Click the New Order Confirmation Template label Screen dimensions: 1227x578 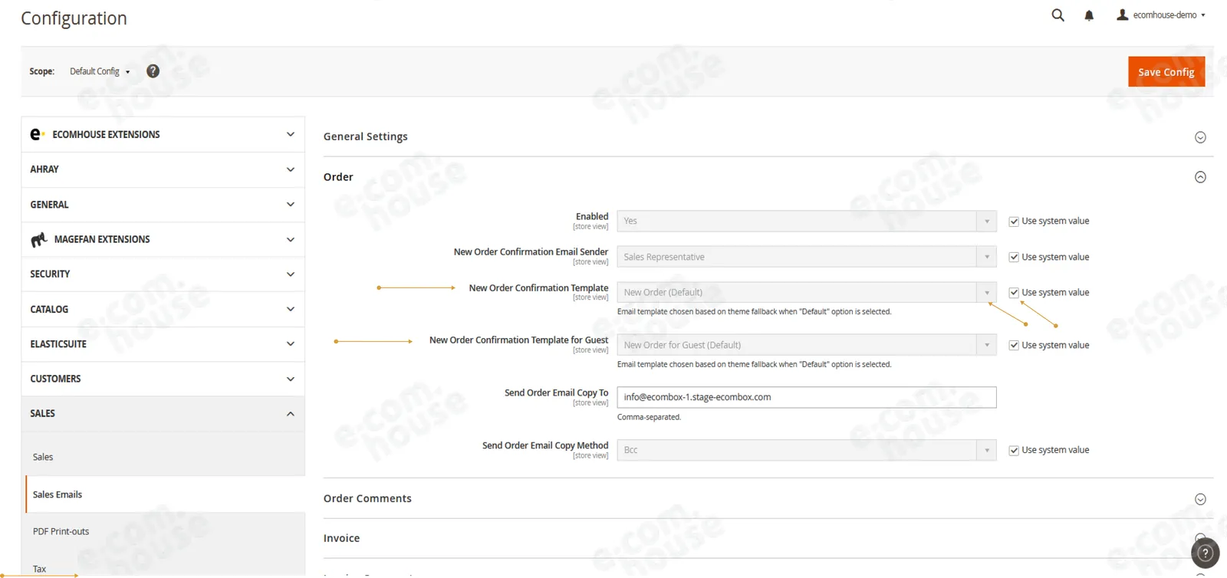538,288
